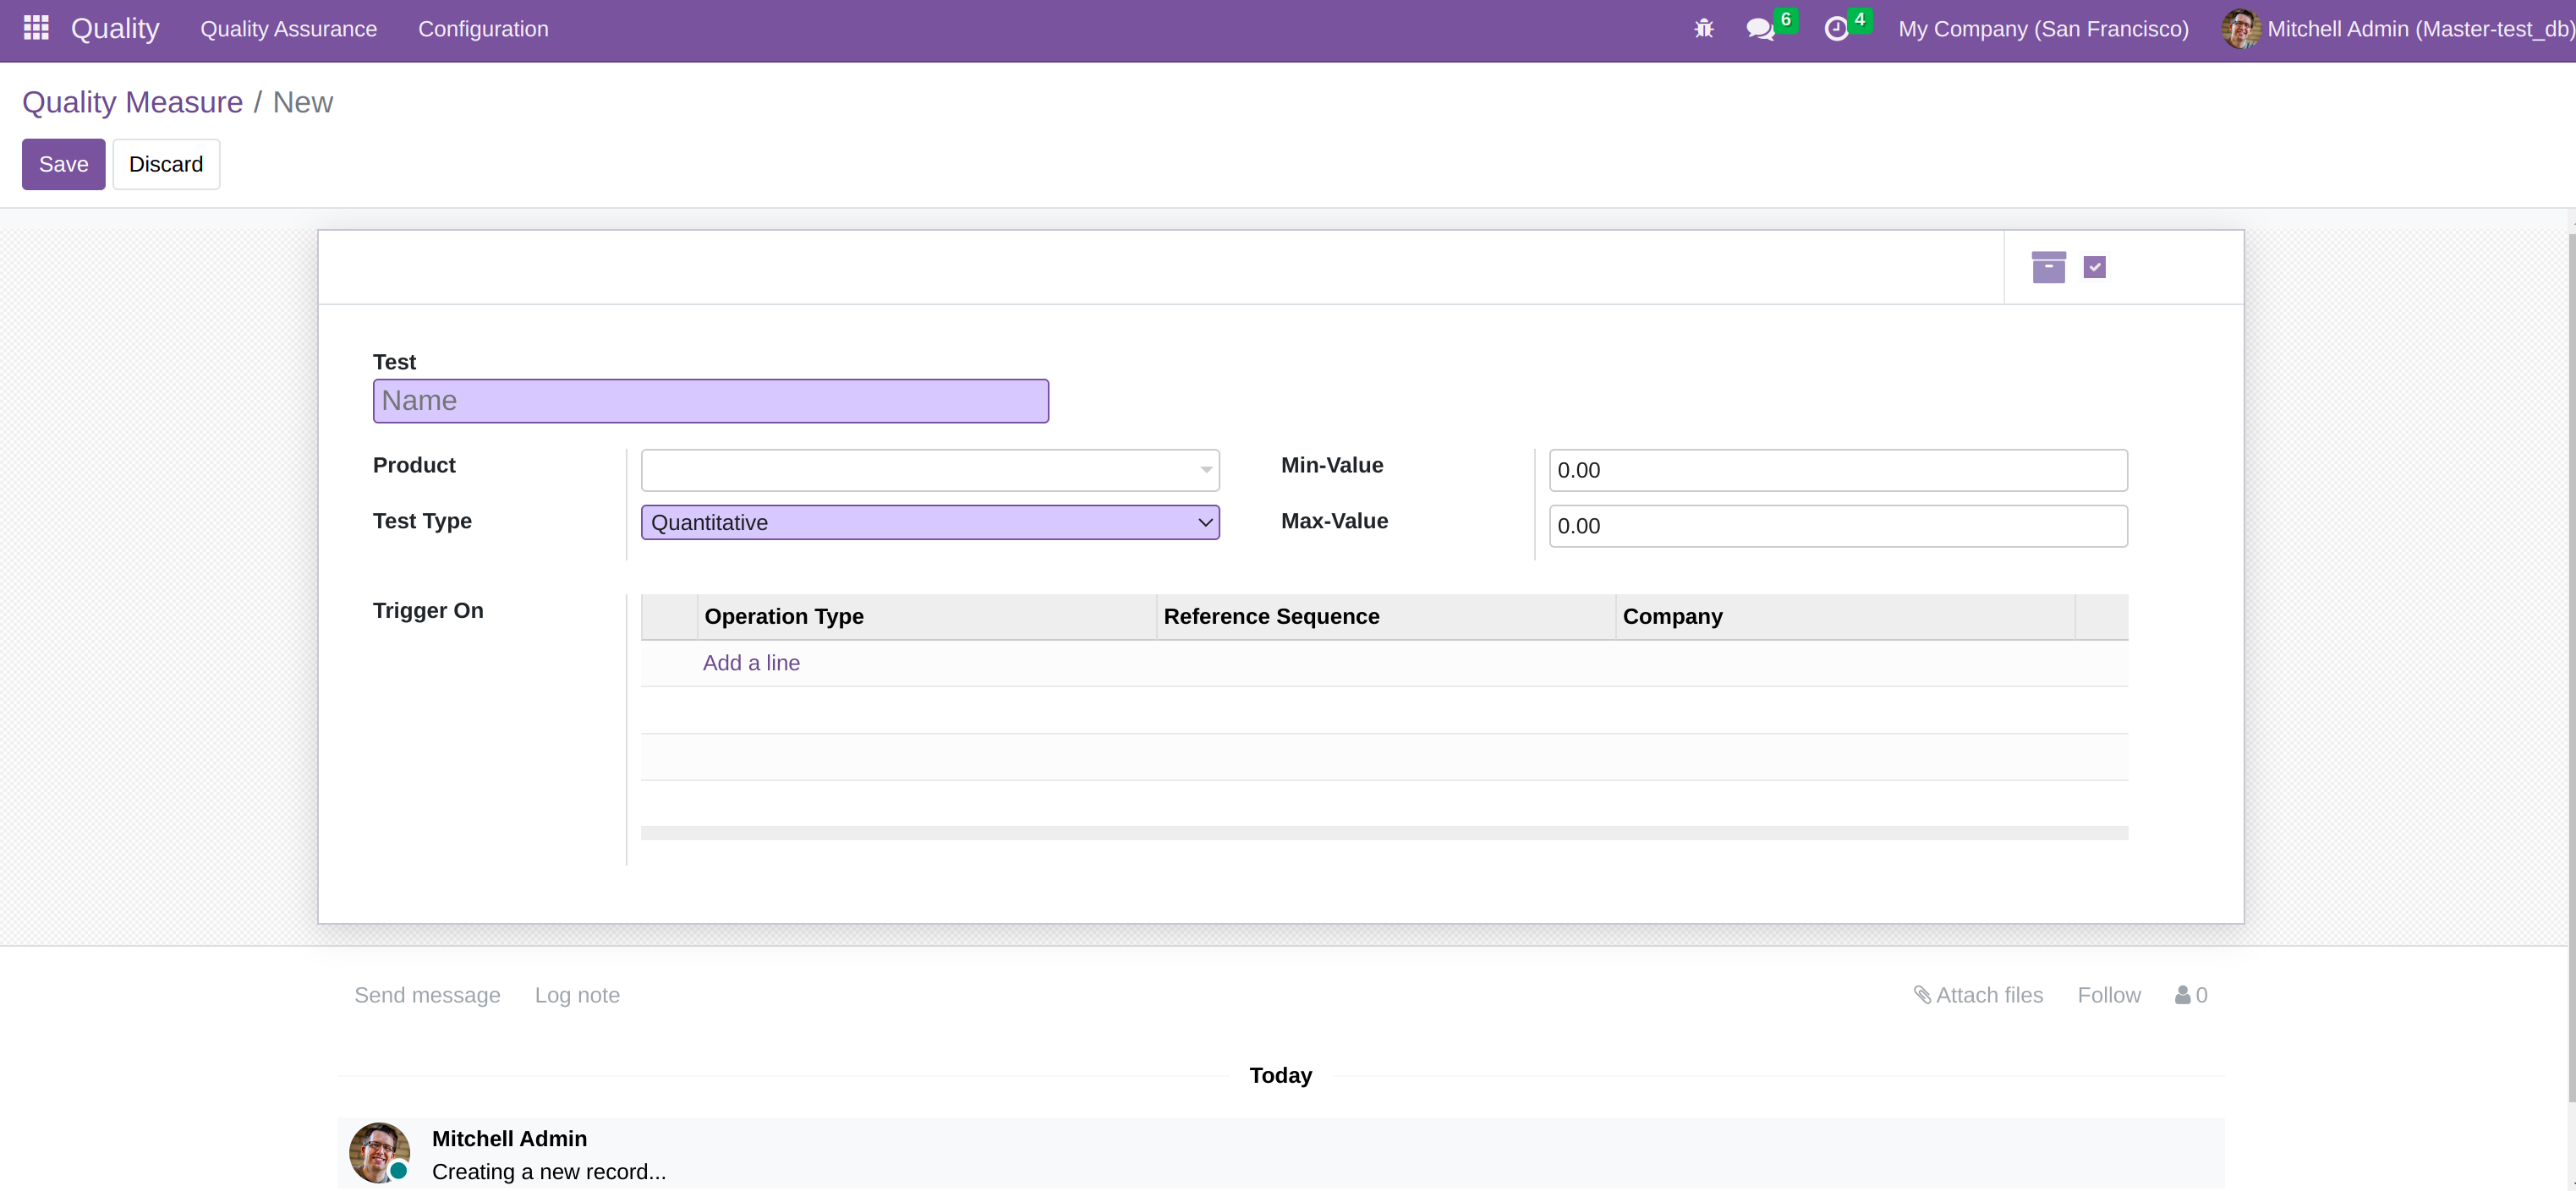2576x1191 pixels.
Task: Click the Save button
Action: click(63, 164)
